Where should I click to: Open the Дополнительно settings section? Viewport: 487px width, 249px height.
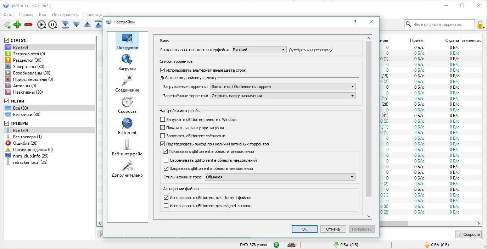pos(127,169)
